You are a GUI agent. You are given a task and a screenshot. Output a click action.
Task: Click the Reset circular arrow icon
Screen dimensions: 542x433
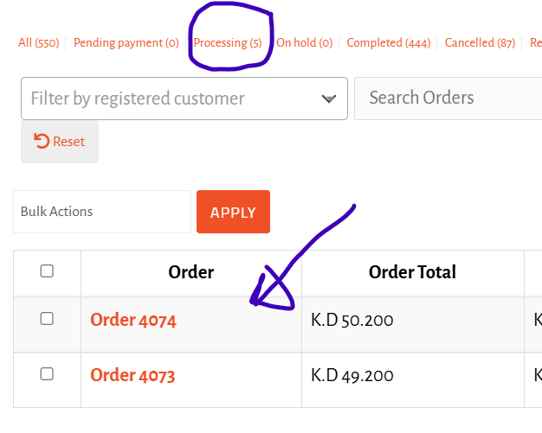pos(42,141)
